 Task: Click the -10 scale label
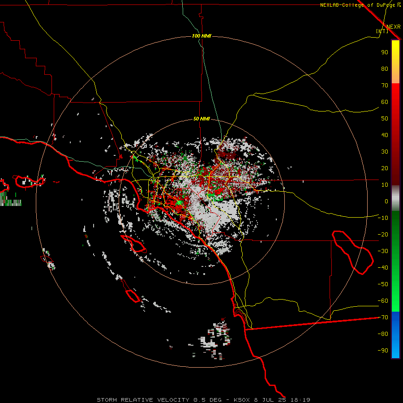coord(383,218)
